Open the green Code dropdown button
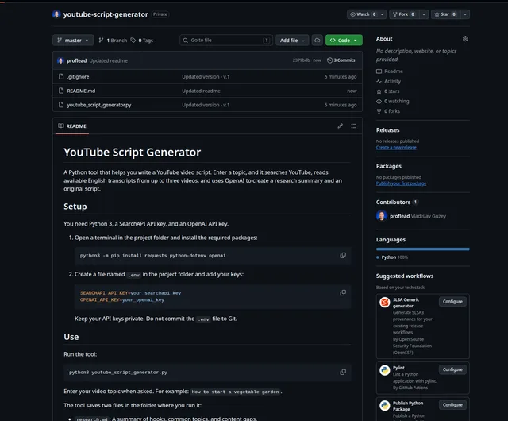 [x=344, y=41]
